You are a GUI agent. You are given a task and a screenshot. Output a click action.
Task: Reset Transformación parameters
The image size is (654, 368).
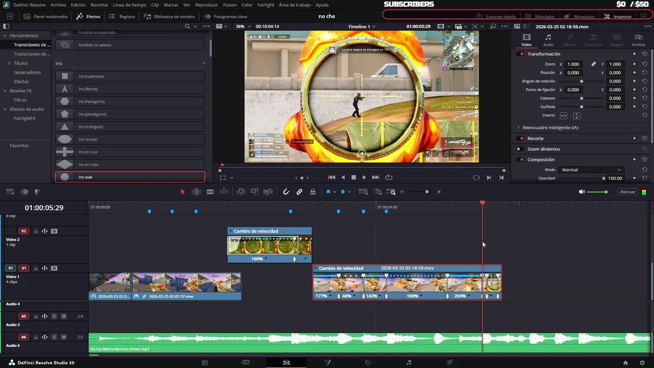coord(645,54)
